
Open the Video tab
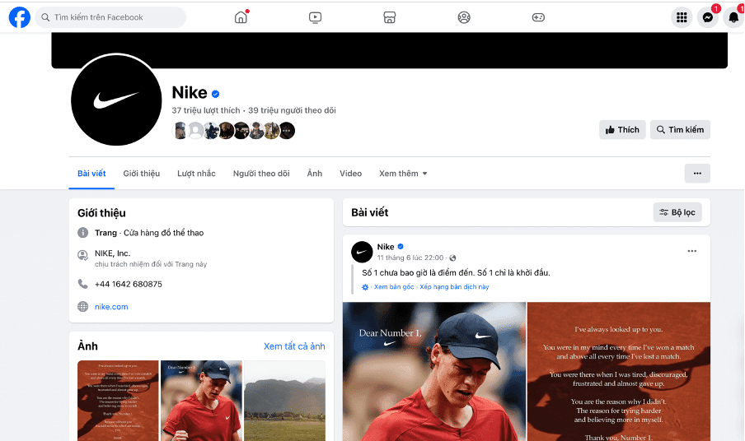tap(350, 174)
